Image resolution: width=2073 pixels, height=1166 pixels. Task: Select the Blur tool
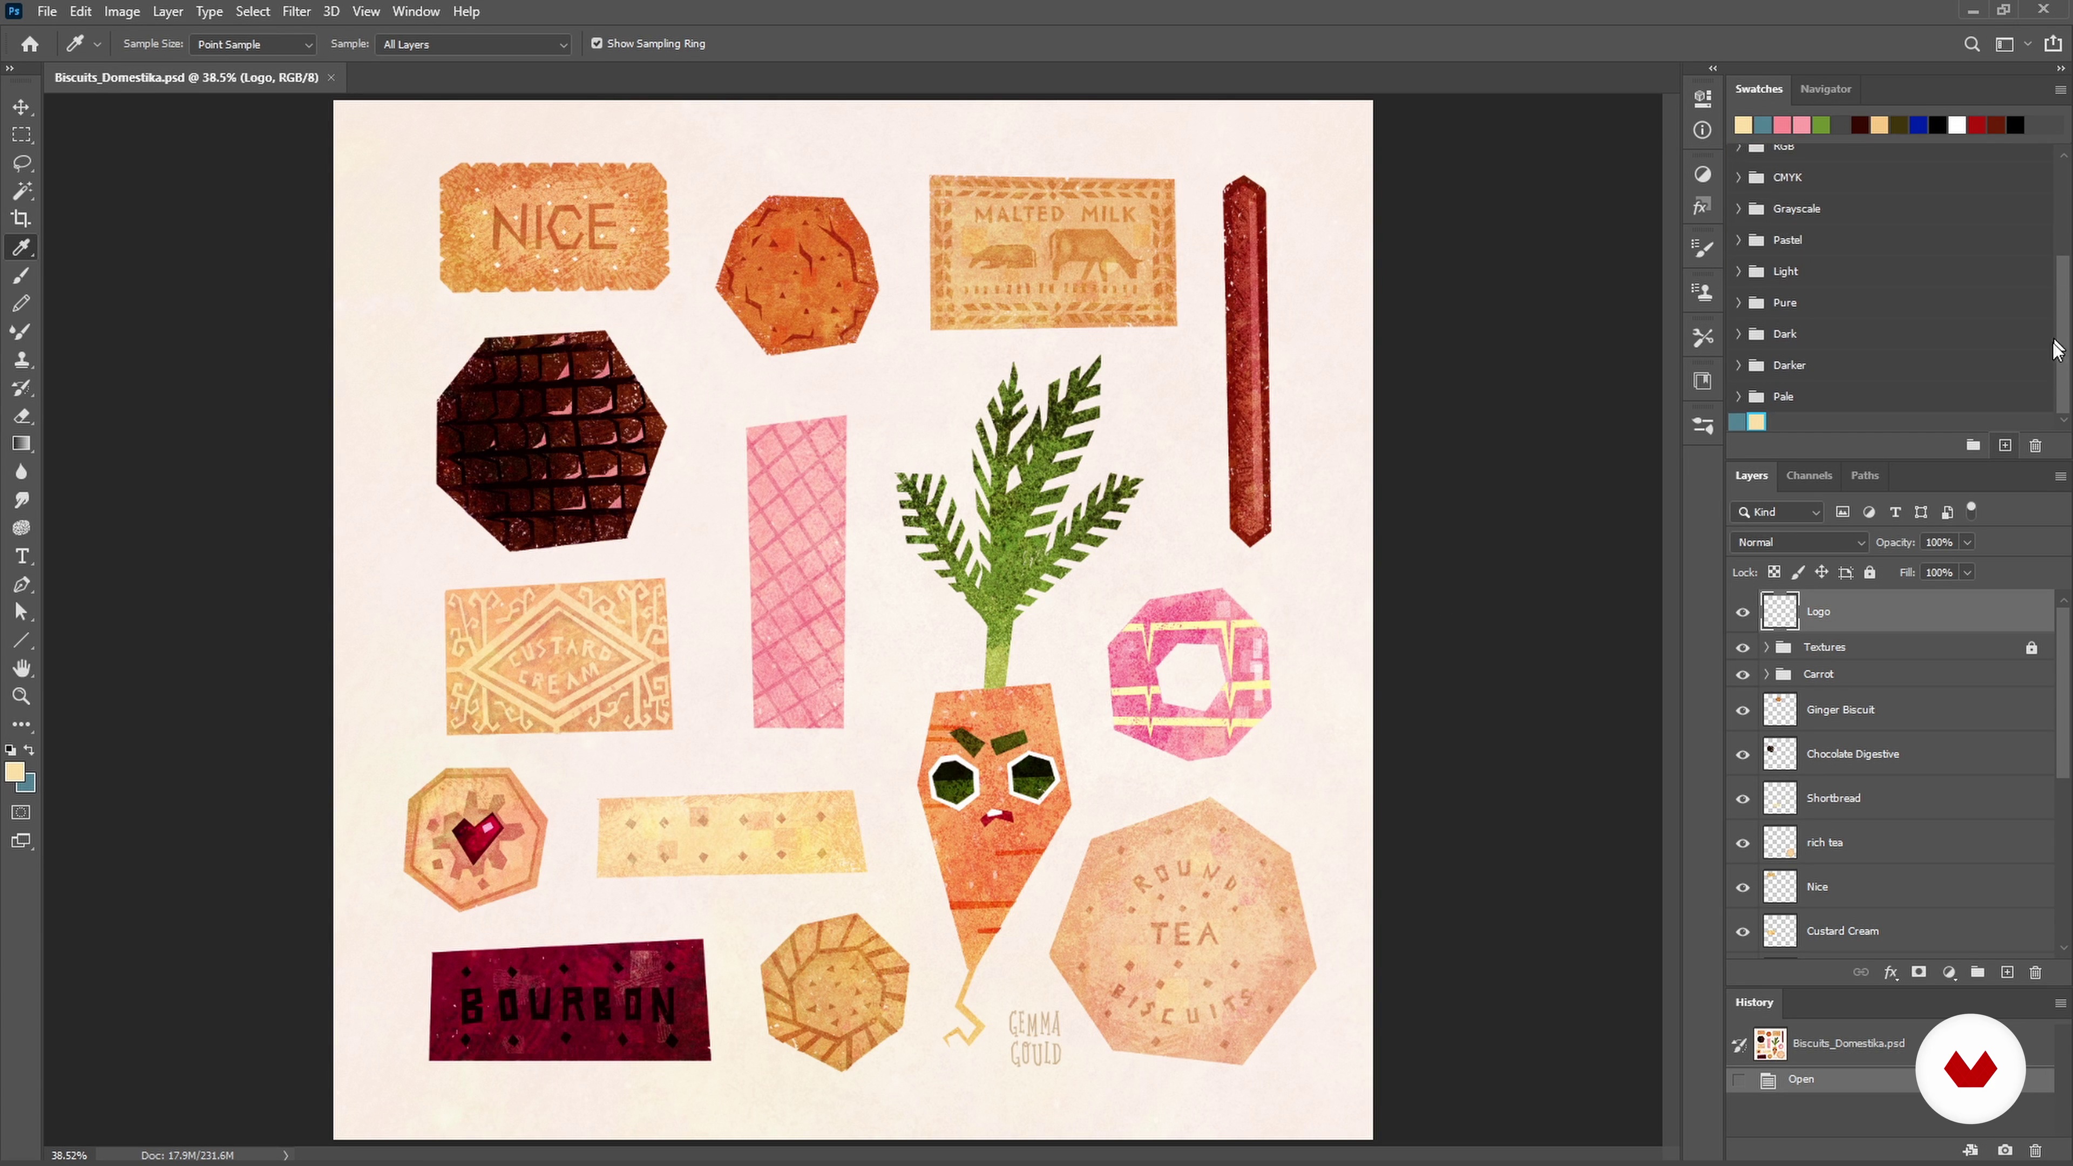click(22, 472)
